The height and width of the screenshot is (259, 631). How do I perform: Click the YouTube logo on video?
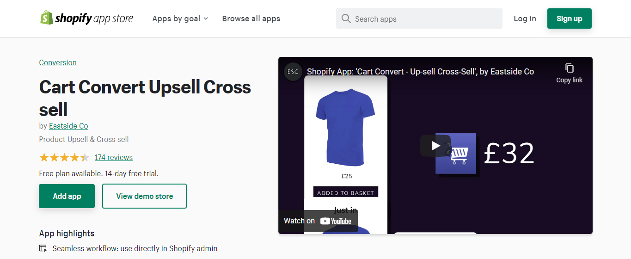tap(336, 221)
